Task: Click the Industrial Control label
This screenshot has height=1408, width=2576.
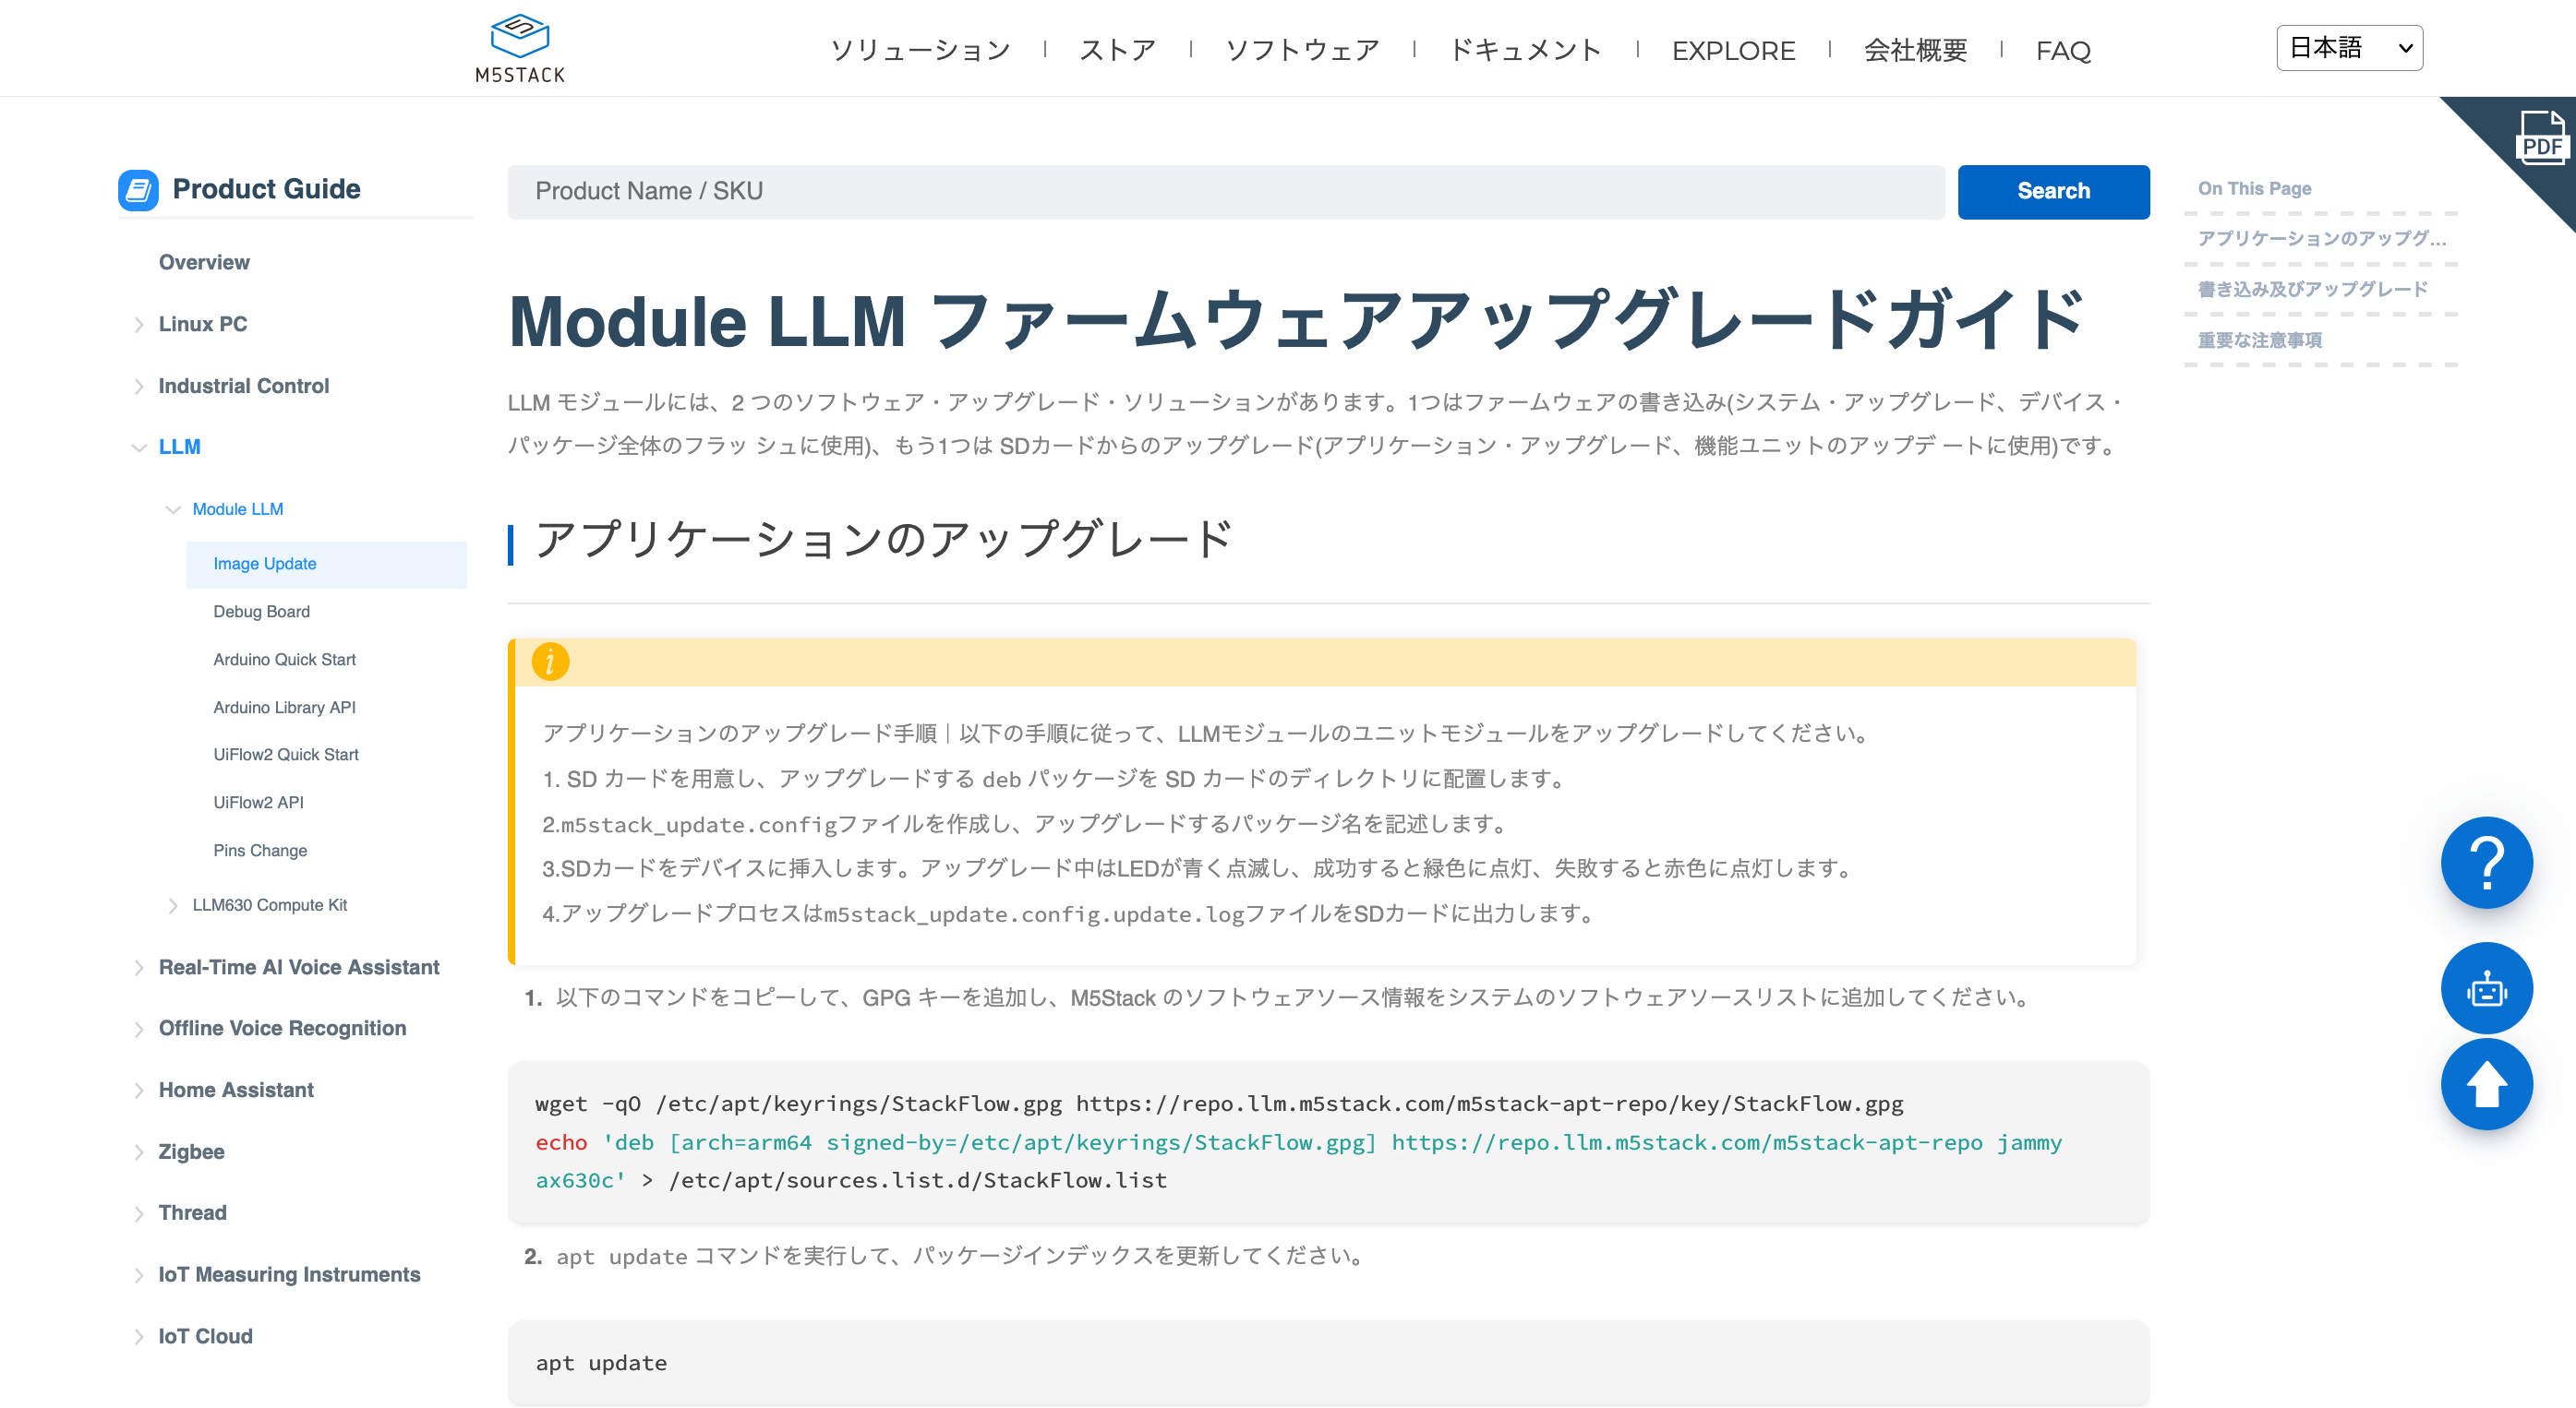Action: [243, 387]
